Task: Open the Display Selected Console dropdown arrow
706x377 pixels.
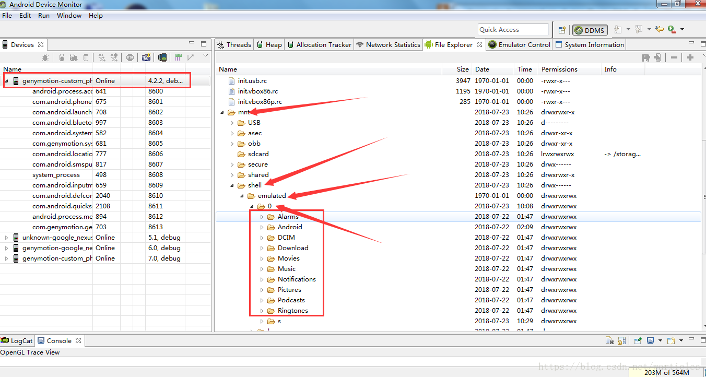Action: [x=660, y=340]
